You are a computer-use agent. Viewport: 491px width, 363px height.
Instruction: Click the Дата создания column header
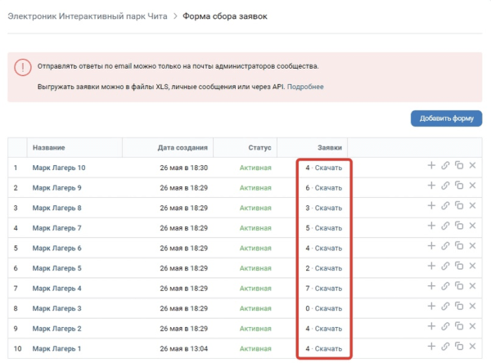[182, 147]
